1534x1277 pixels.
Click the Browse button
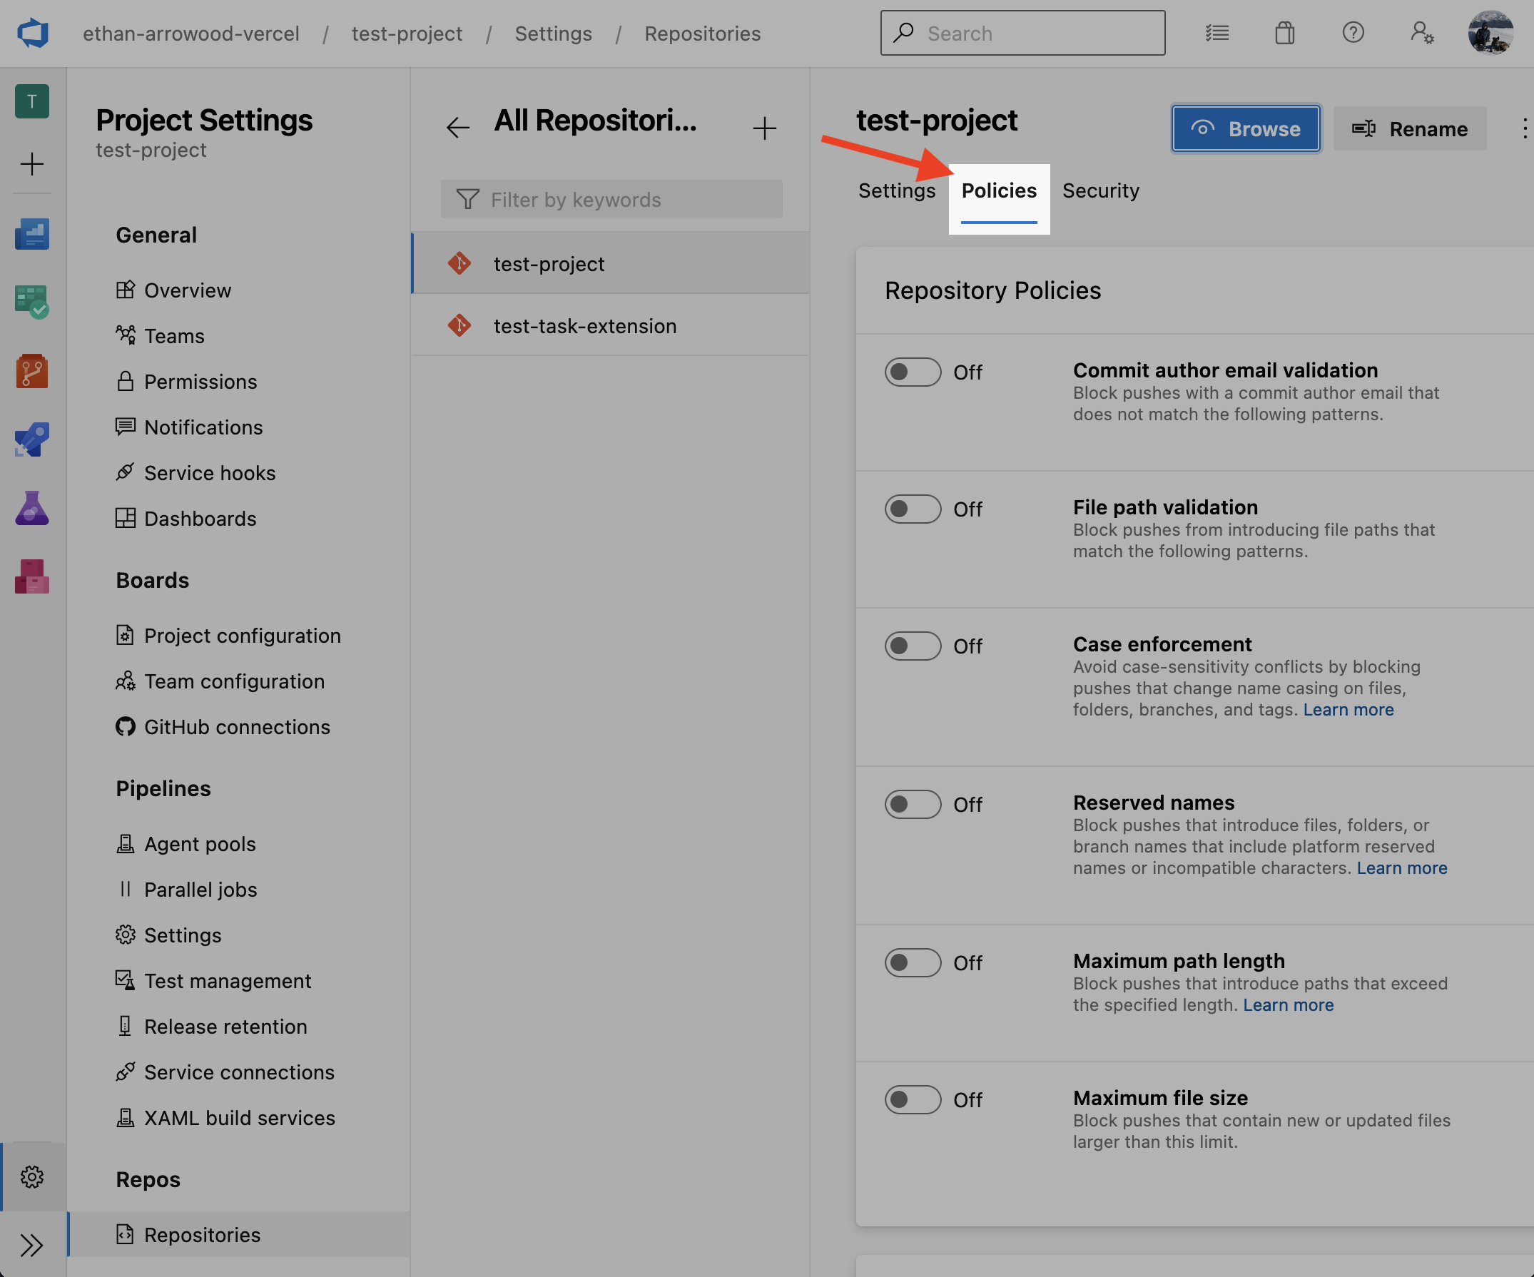[1246, 128]
